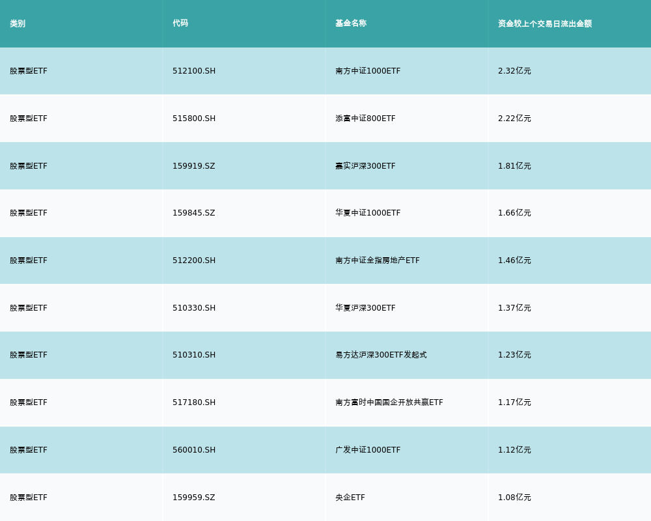Image resolution: width=651 pixels, height=521 pixels.
Task: Click 股票型ETF in the 512100.SH row
Action: 29,71
